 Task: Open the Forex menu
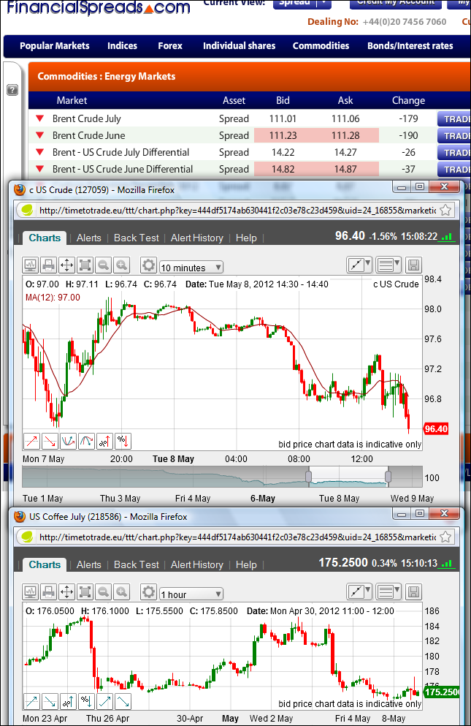click(x=170, y=46)
